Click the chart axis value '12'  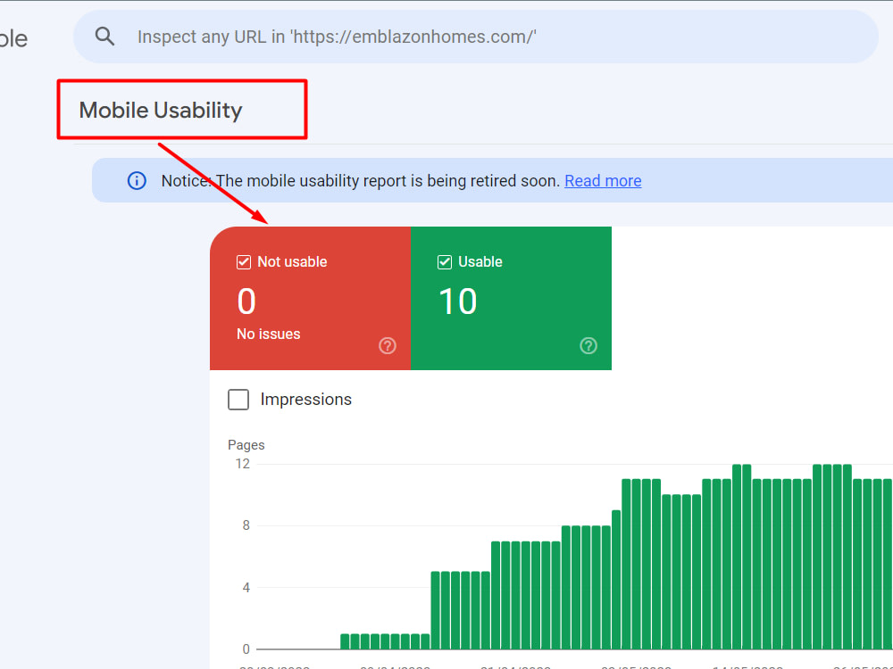pyautogui.click(x=243, y=464)
